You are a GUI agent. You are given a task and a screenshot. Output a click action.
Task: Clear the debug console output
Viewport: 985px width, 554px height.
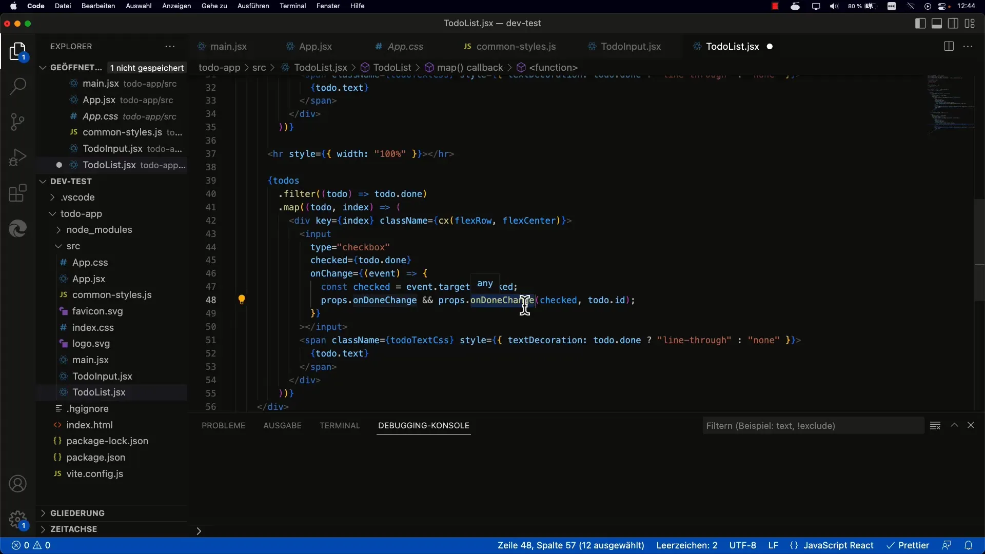tap(935, 425)
